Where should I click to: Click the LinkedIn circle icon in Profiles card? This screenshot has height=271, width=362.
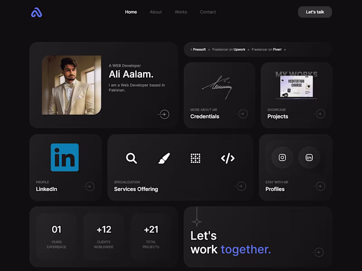click(x=309, y=158)
